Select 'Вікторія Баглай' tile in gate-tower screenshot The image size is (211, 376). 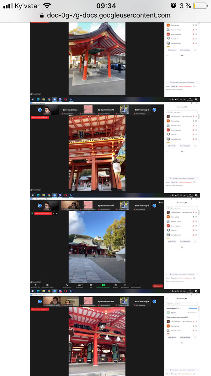[x=70, y=110]
